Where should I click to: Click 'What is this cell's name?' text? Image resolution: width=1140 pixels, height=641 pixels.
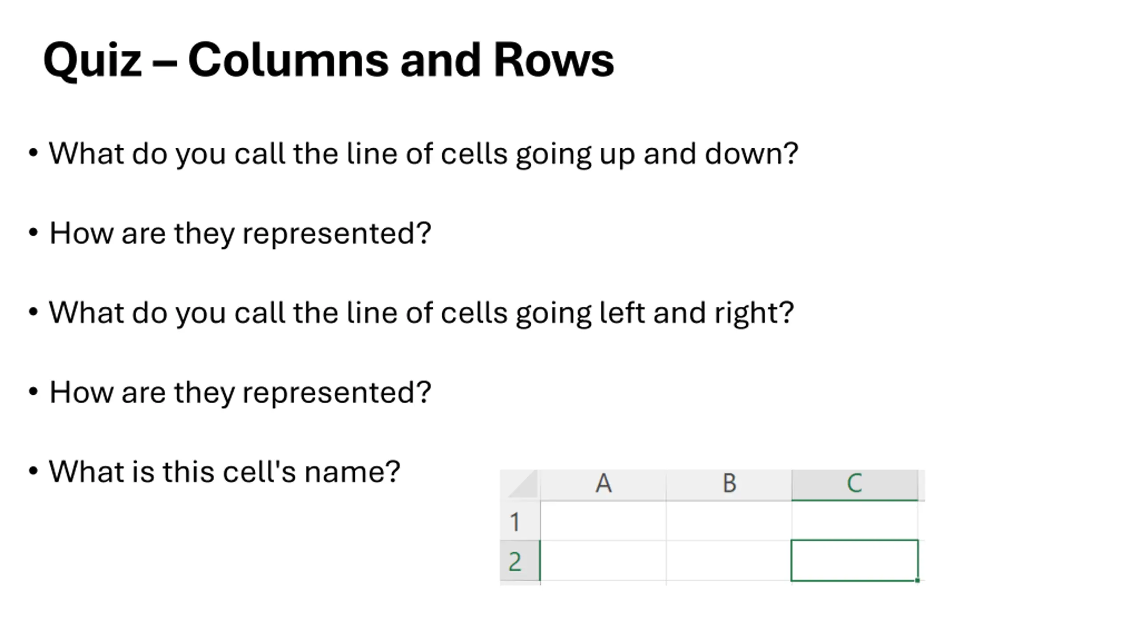tap(224, 471)
